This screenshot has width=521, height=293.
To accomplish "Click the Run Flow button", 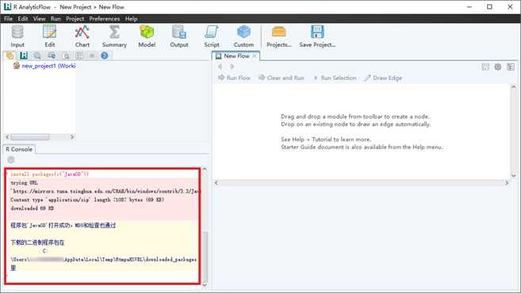I will coord(234,78).
